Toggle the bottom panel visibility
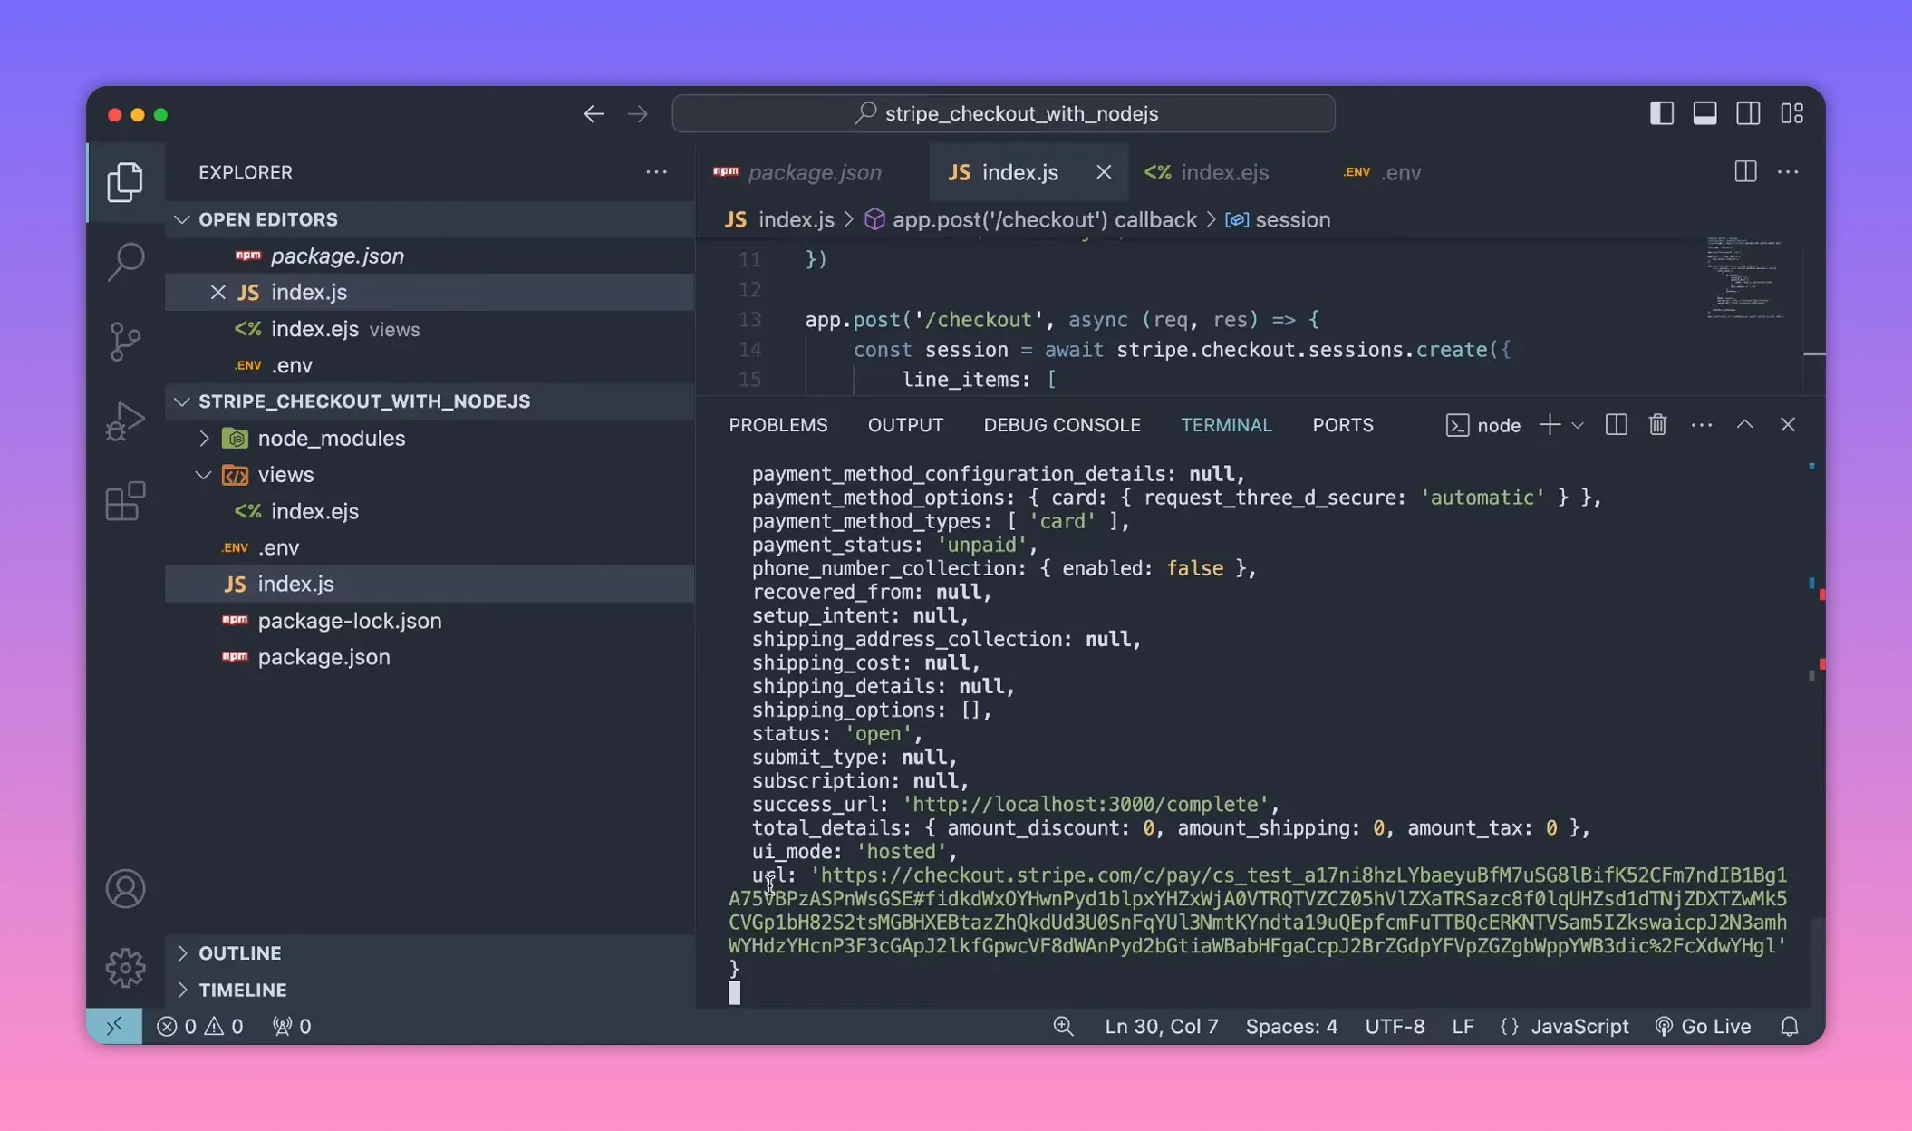The width and height of the screenshot is (1912, 1131). click(1704, 112)
